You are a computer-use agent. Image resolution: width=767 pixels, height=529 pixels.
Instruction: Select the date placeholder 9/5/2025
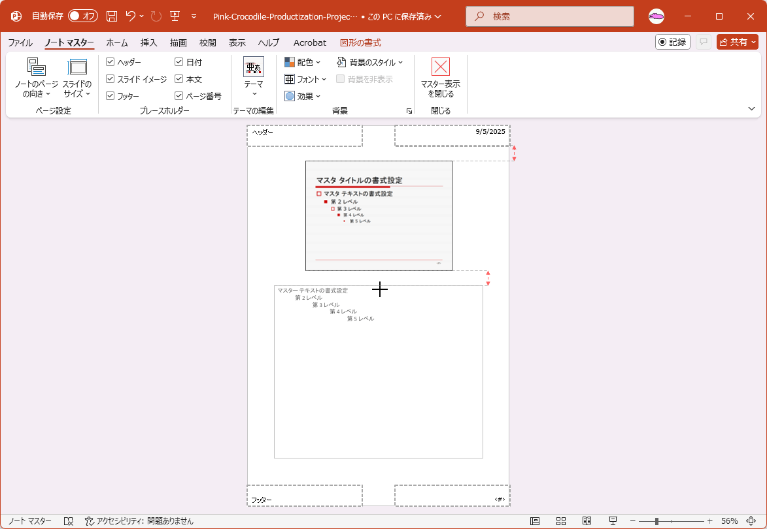coord(452,136)
